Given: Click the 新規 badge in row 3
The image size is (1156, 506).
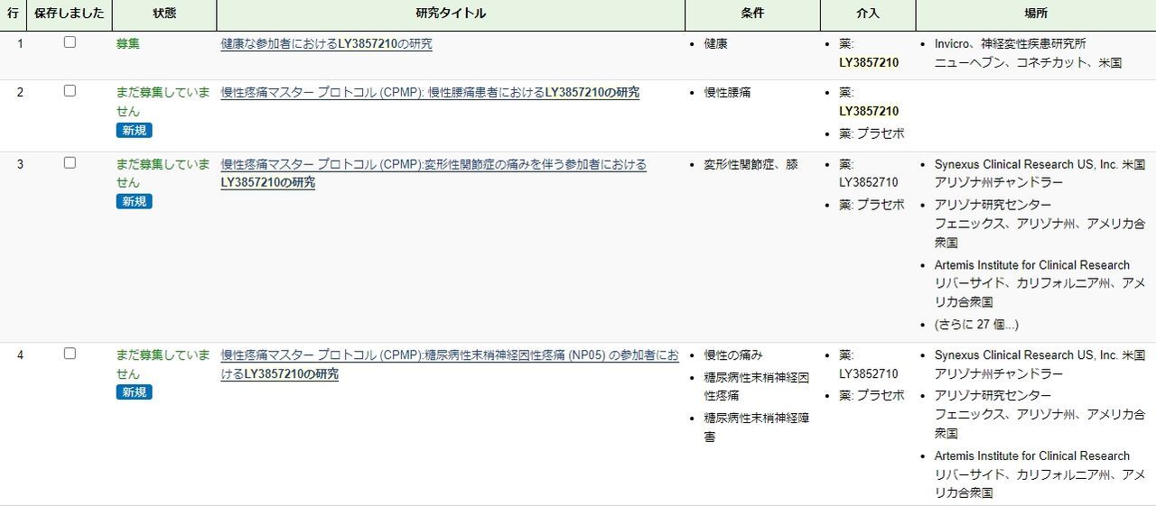Looking at the screenshot, I should 134,202.
